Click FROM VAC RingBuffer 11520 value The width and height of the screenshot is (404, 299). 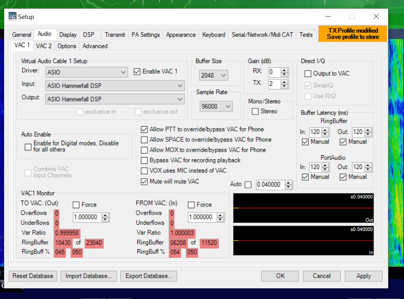(x=209, y=243)
